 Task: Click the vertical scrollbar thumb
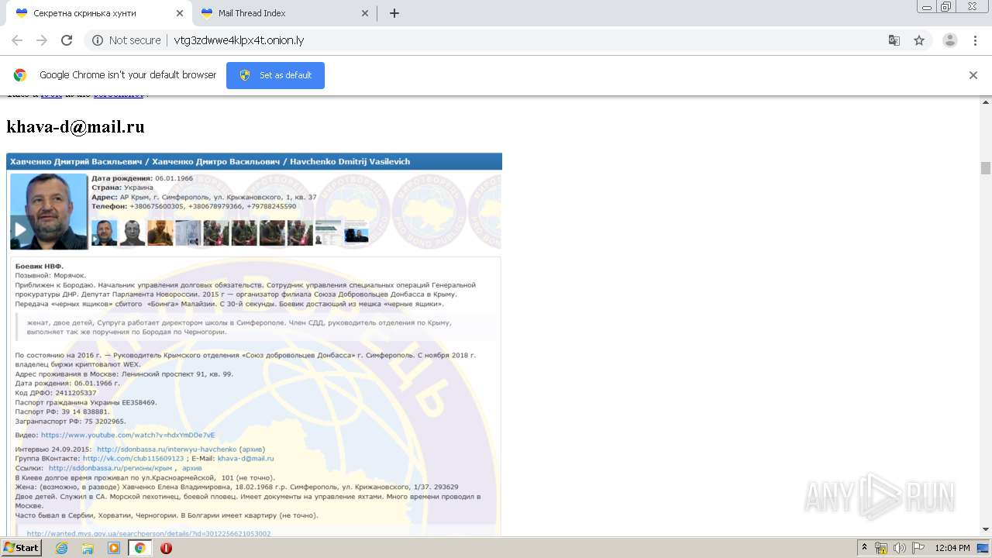(985, 168)
